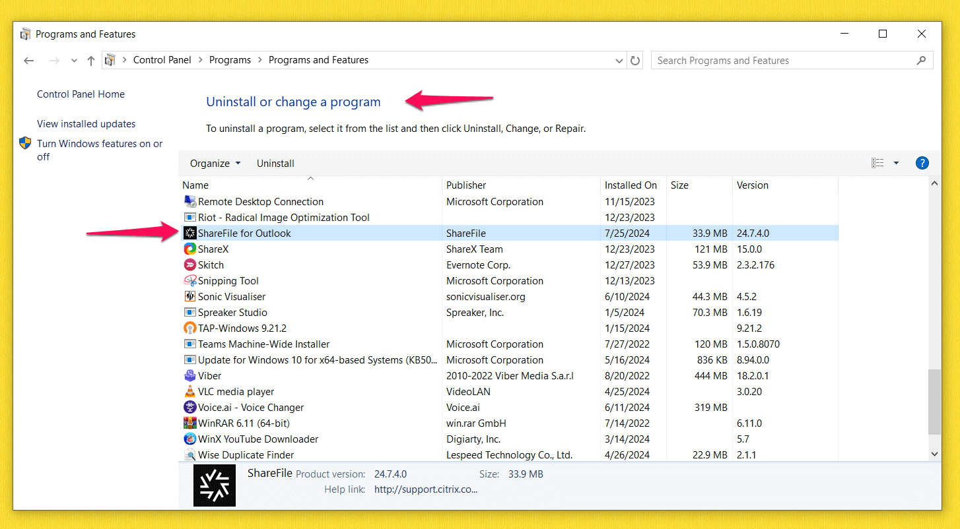
Task: Click the 7/25/2024 installed date cell
Action: tap(627, 233)
